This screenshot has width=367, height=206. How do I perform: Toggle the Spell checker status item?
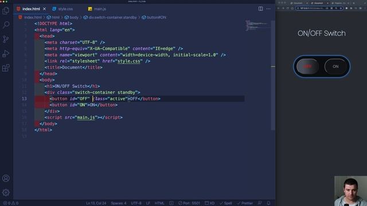click(225, 203)
